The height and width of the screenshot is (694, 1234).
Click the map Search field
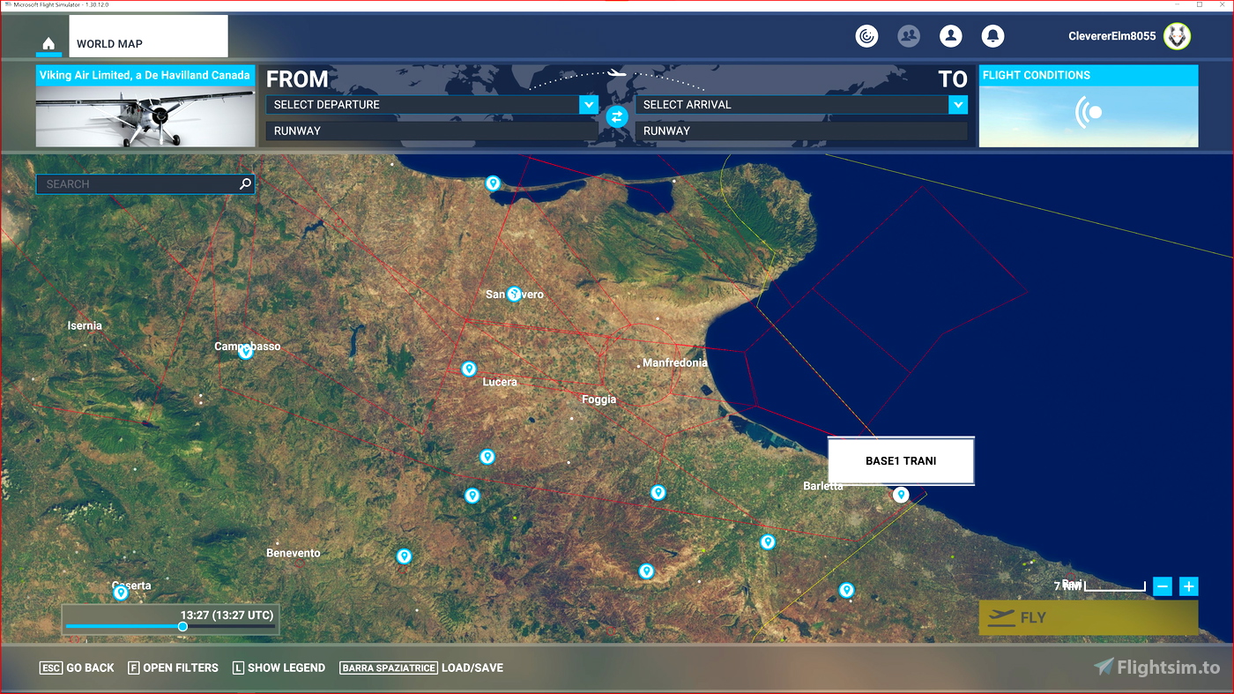click(145, 184)
